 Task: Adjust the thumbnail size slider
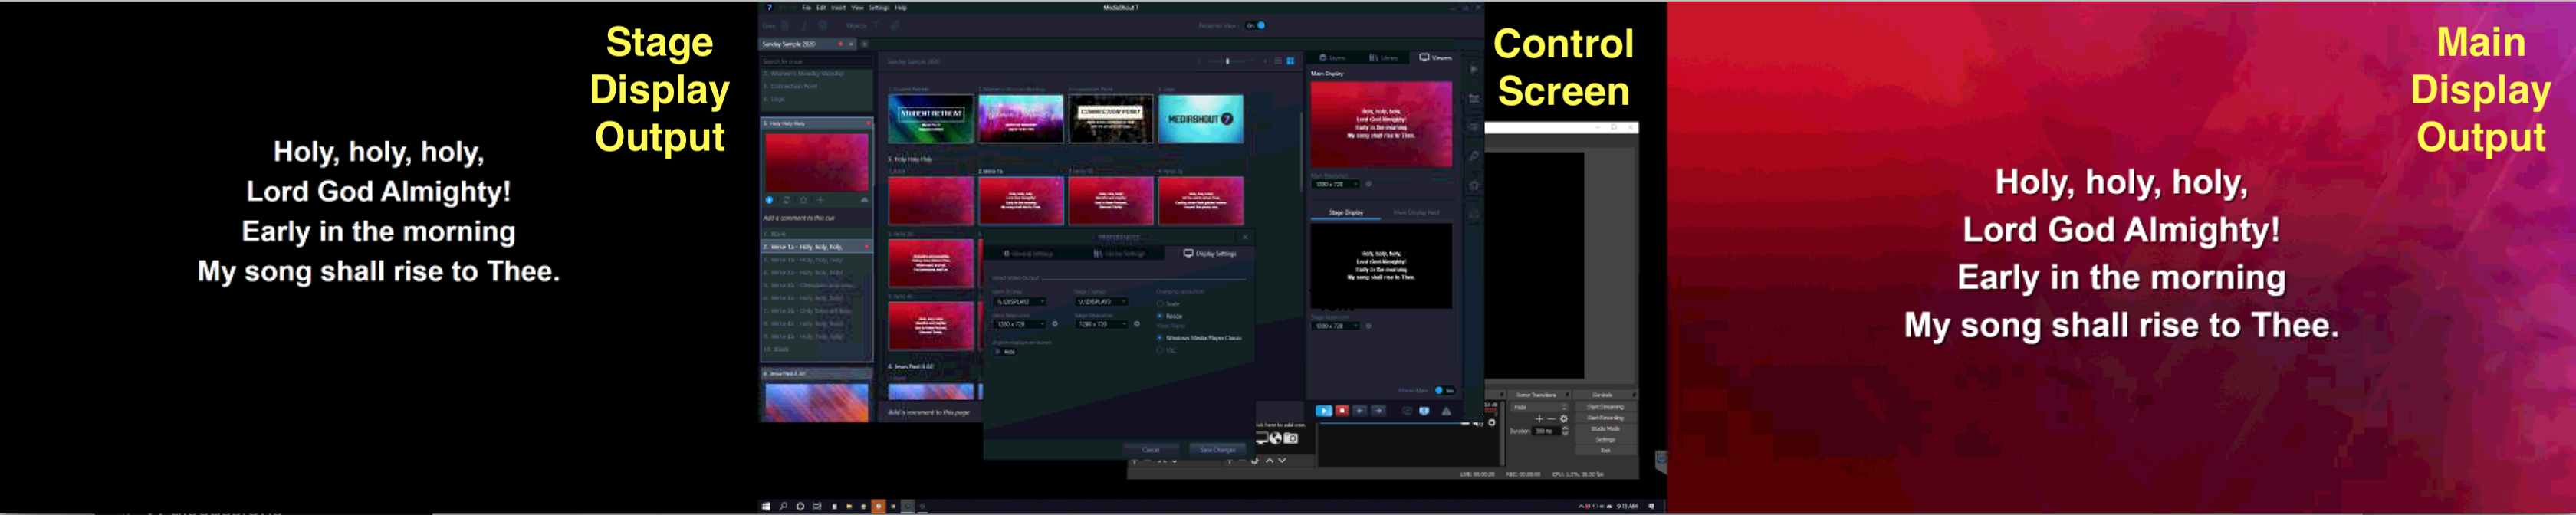[x=1227, y=62]
